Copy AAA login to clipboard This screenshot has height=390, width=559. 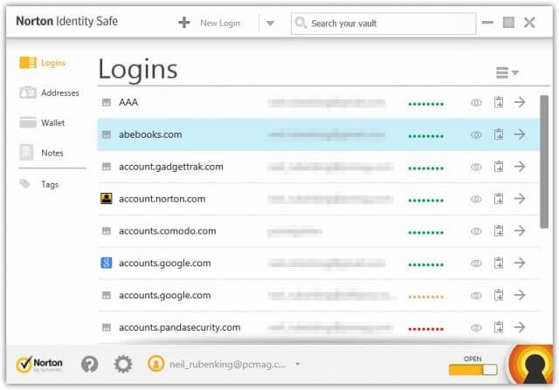tap(499, 102)
